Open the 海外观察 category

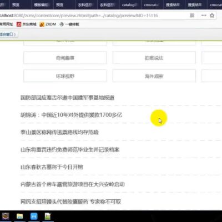click(x=154, y=76)
